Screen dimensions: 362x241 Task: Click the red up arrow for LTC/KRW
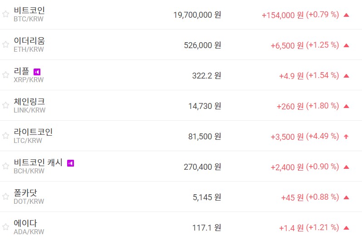[x=346, y=136]
